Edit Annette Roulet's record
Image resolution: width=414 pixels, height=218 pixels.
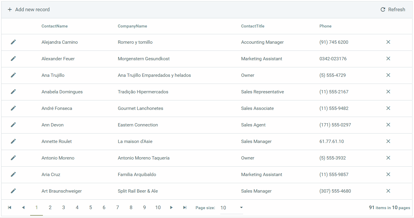coord(13,141)
